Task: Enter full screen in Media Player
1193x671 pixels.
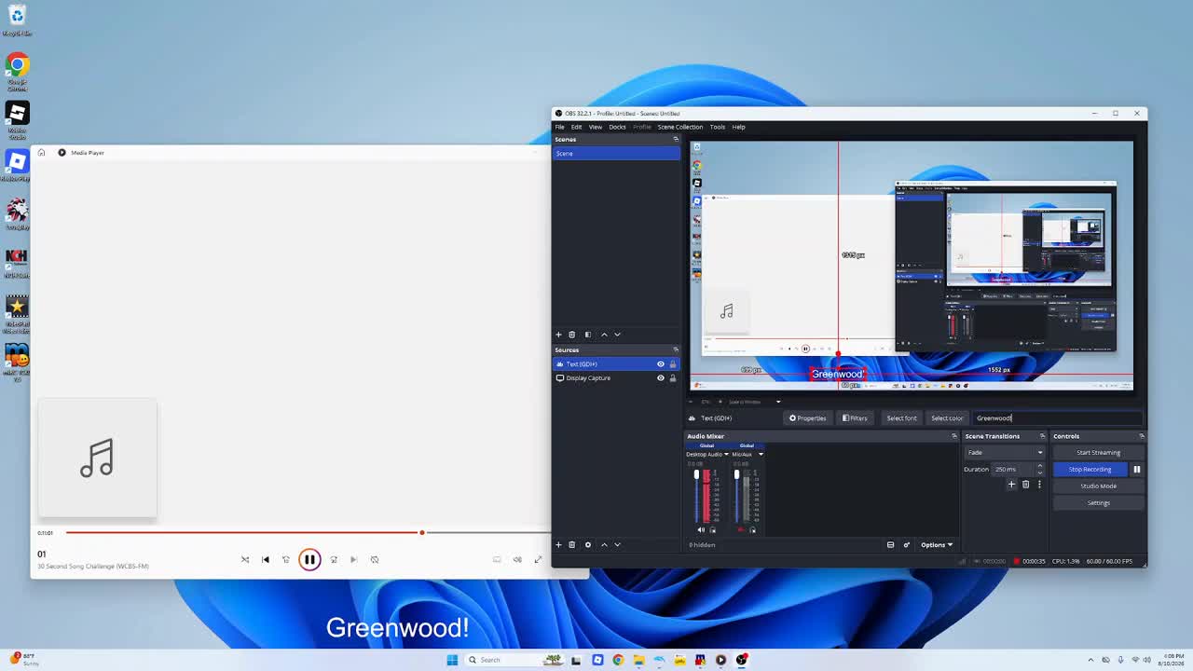Action: click(538, 559)
